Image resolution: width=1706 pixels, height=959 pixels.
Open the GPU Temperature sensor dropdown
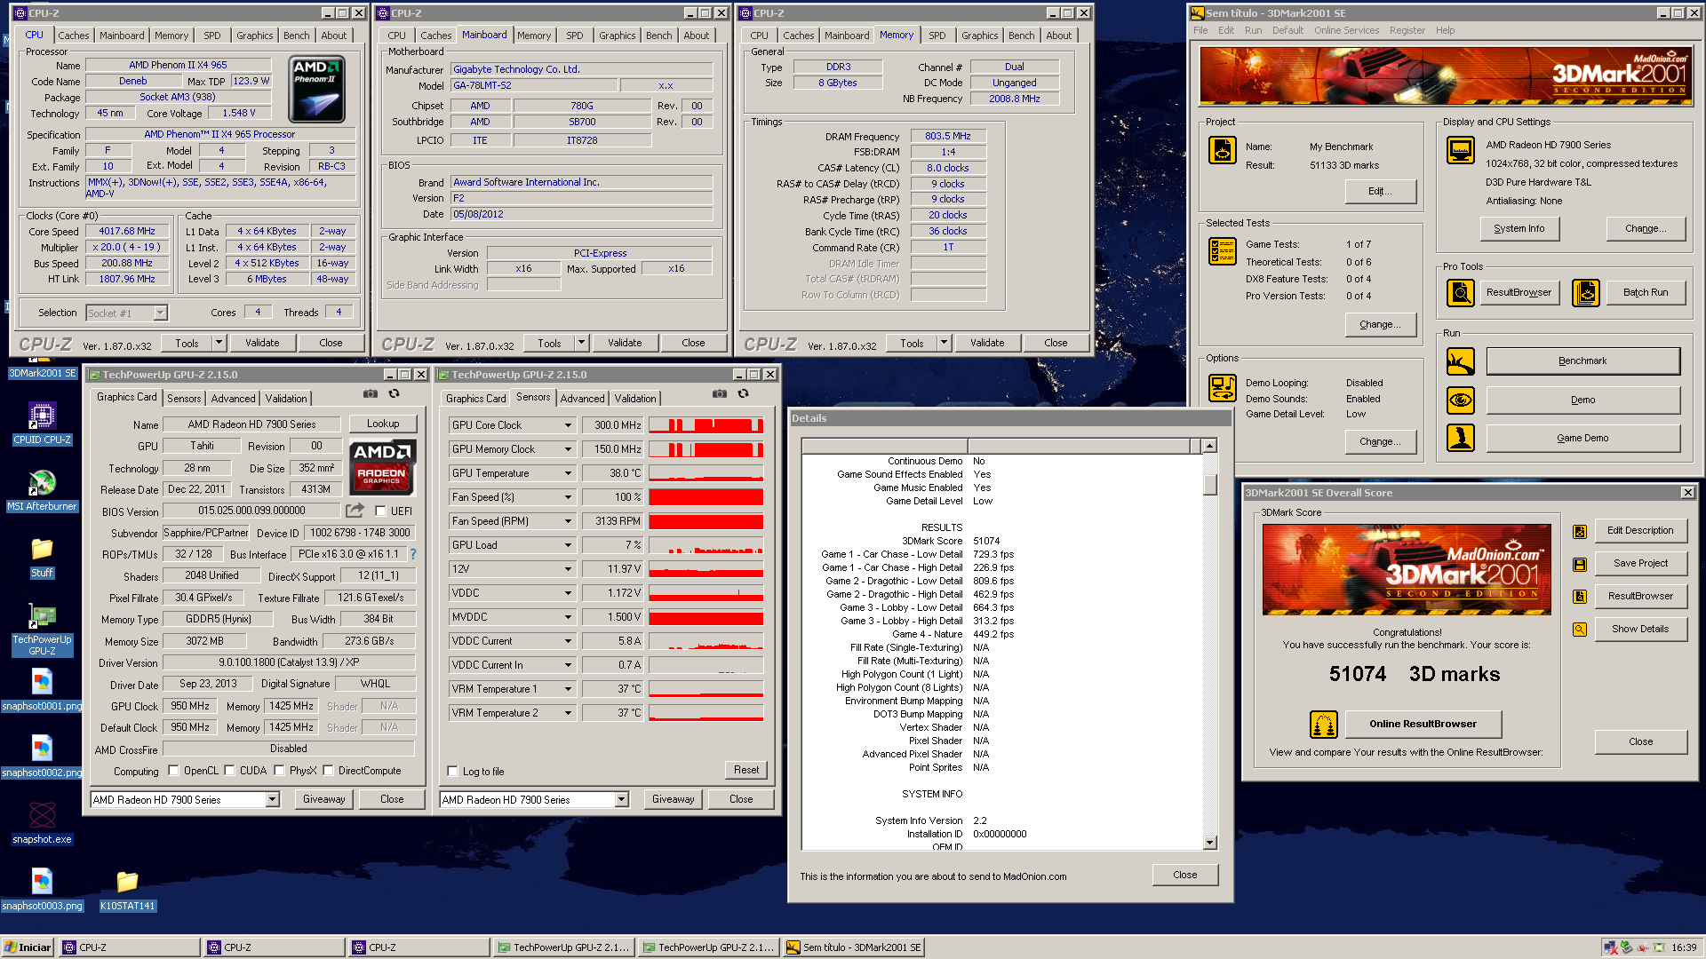[x=568, y=473]
